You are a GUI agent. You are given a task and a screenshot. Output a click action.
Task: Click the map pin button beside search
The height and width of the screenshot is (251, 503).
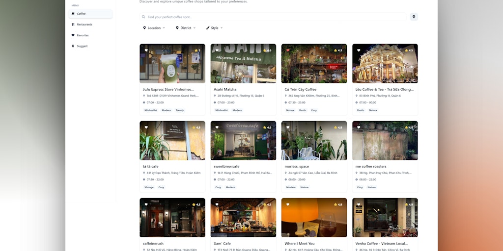(x=414, y=17)
